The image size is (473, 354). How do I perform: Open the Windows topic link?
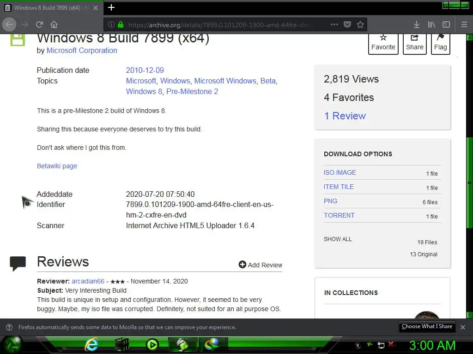click(x=175, y=81)
